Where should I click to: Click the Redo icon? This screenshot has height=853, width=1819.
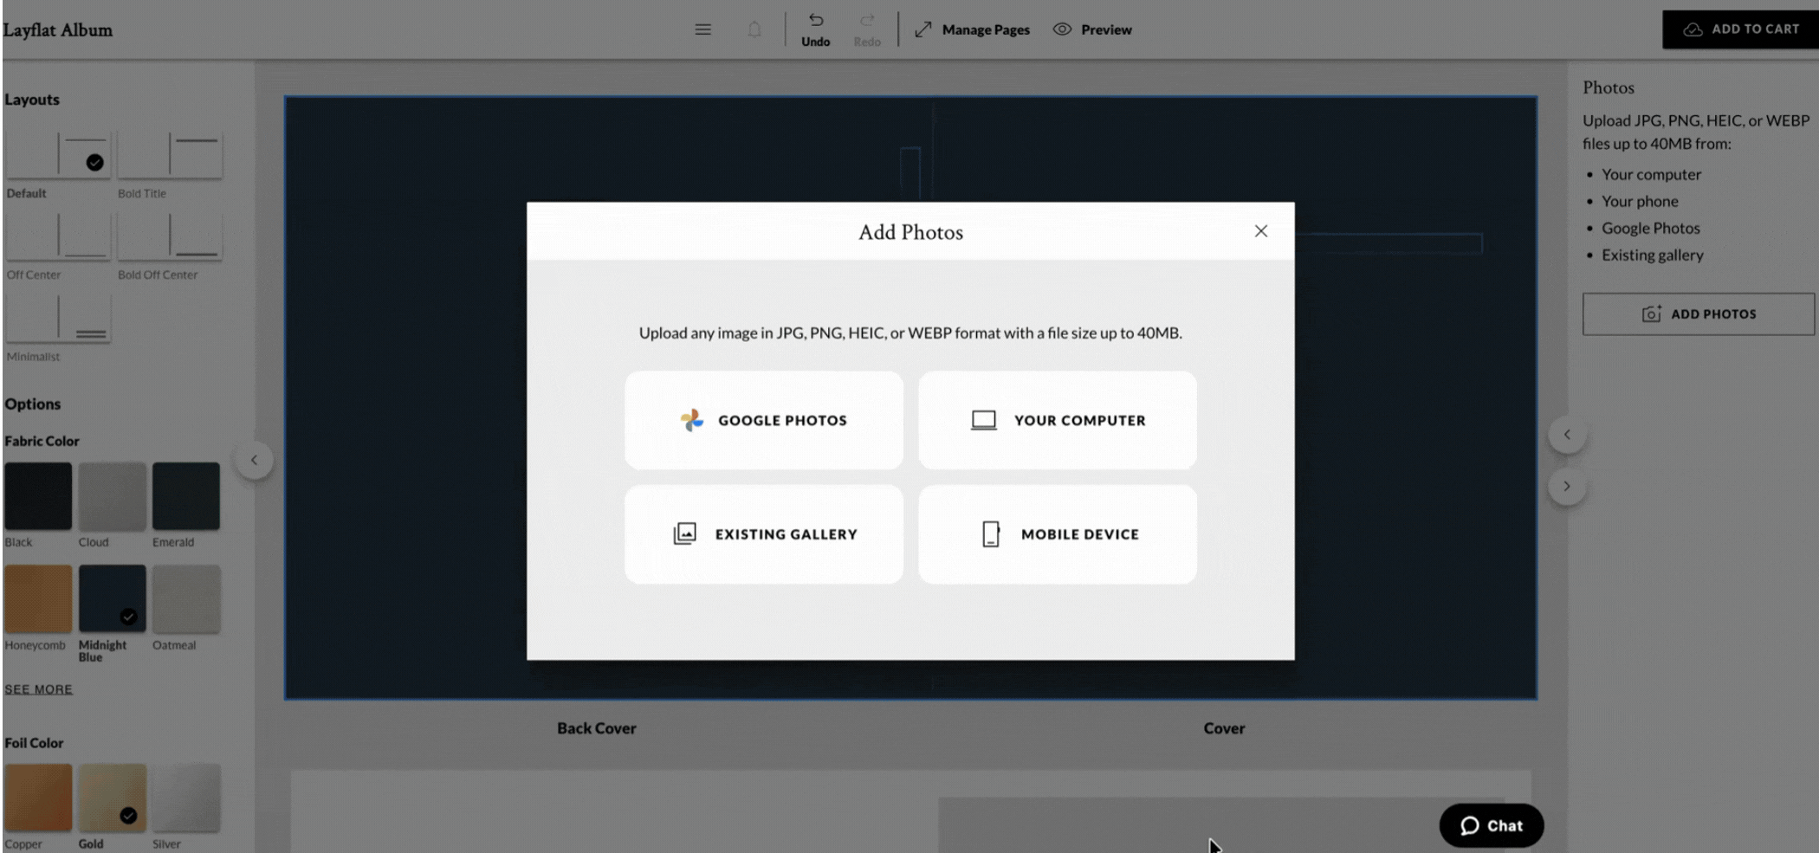(866, 24)
